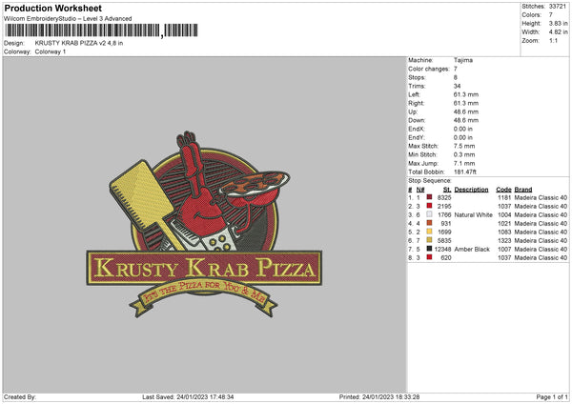Click thread code '1021' in stop 4
This screenshot has height=404, width=572.
(x=504, y=223)
